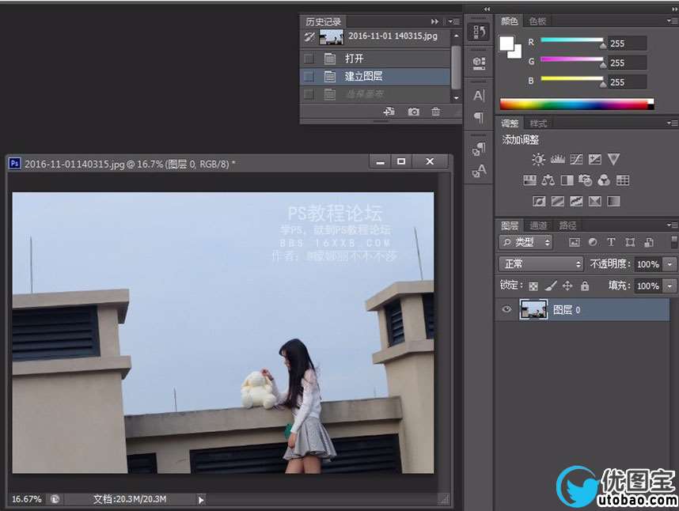
Task: Pick color from spectrum ramp
Action: (x=577, y=104)
